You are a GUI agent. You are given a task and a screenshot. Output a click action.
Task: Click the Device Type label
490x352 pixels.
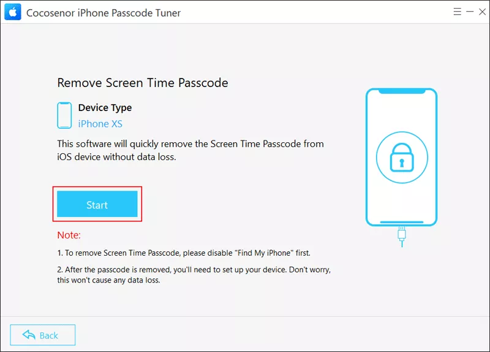[105, 108]
